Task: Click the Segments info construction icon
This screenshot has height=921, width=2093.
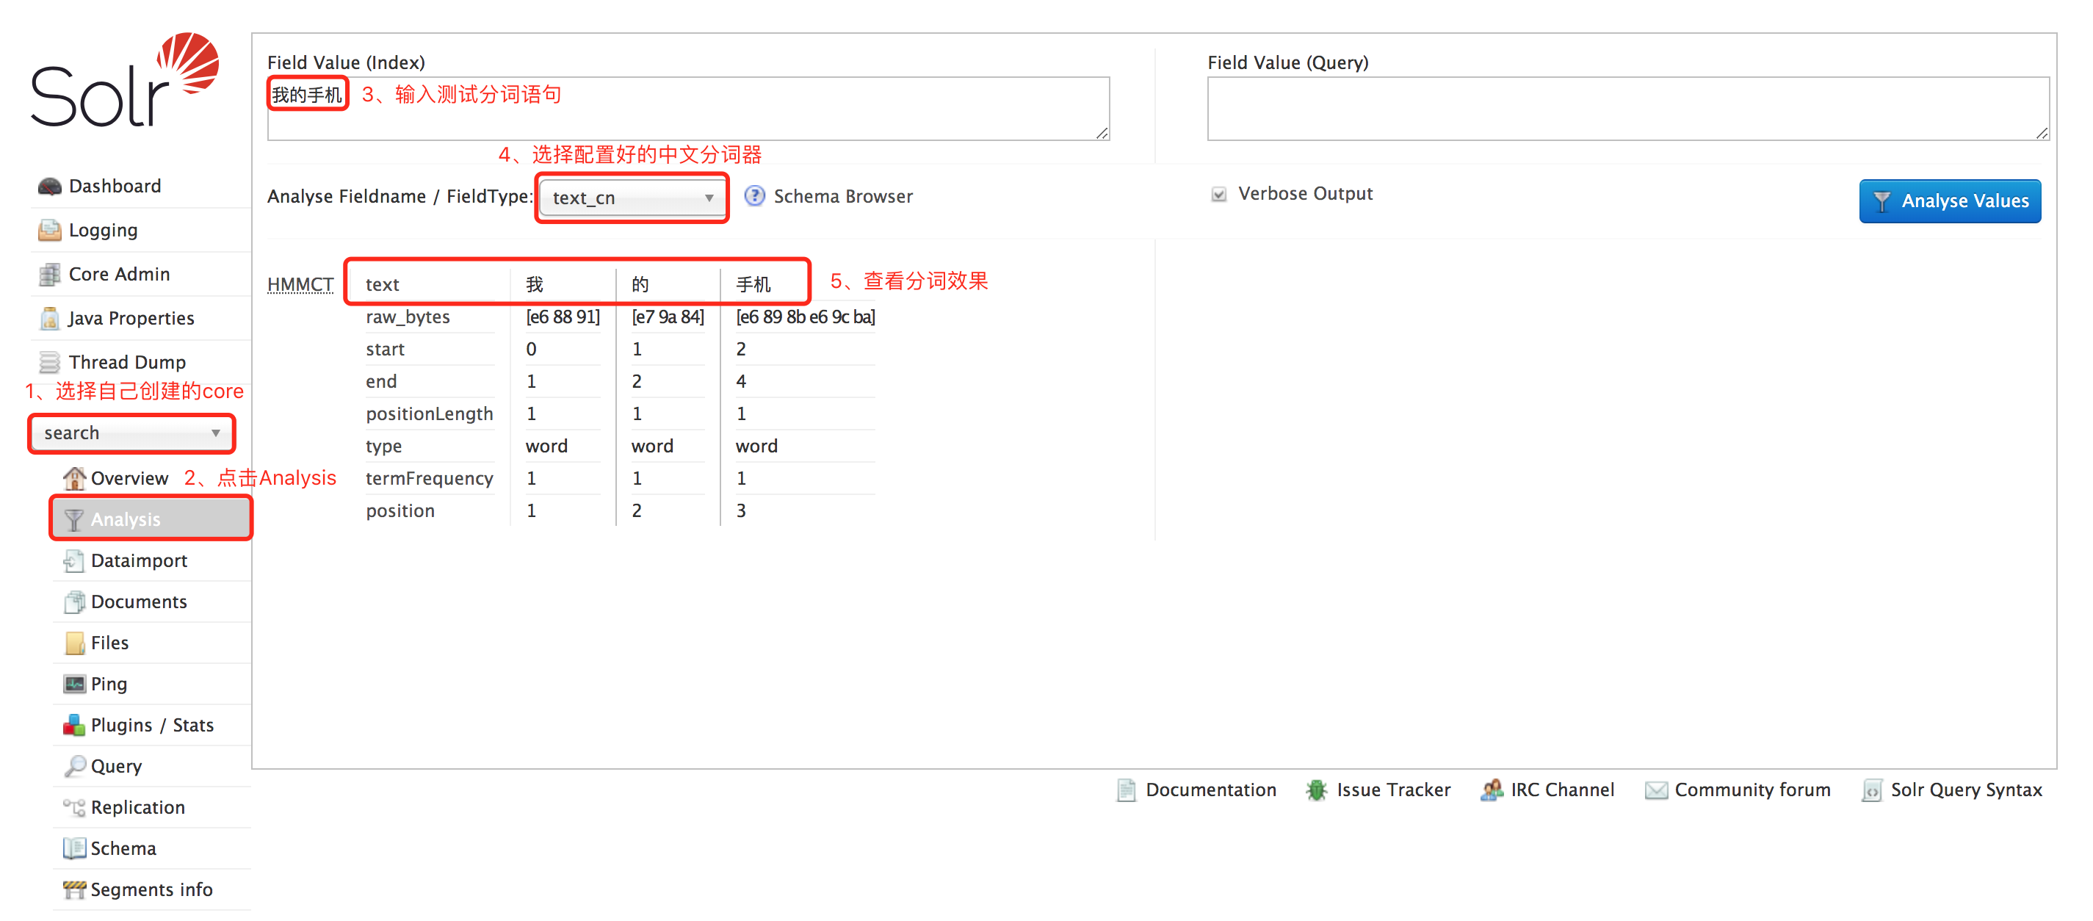Action: 74,890
